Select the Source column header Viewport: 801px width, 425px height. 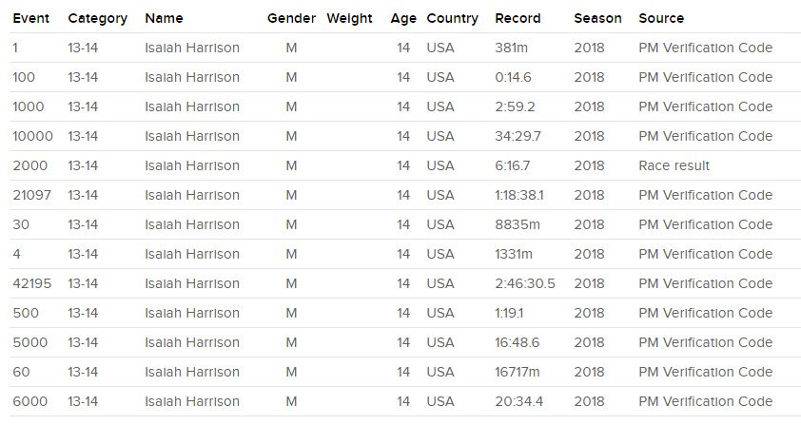(661, 18)
